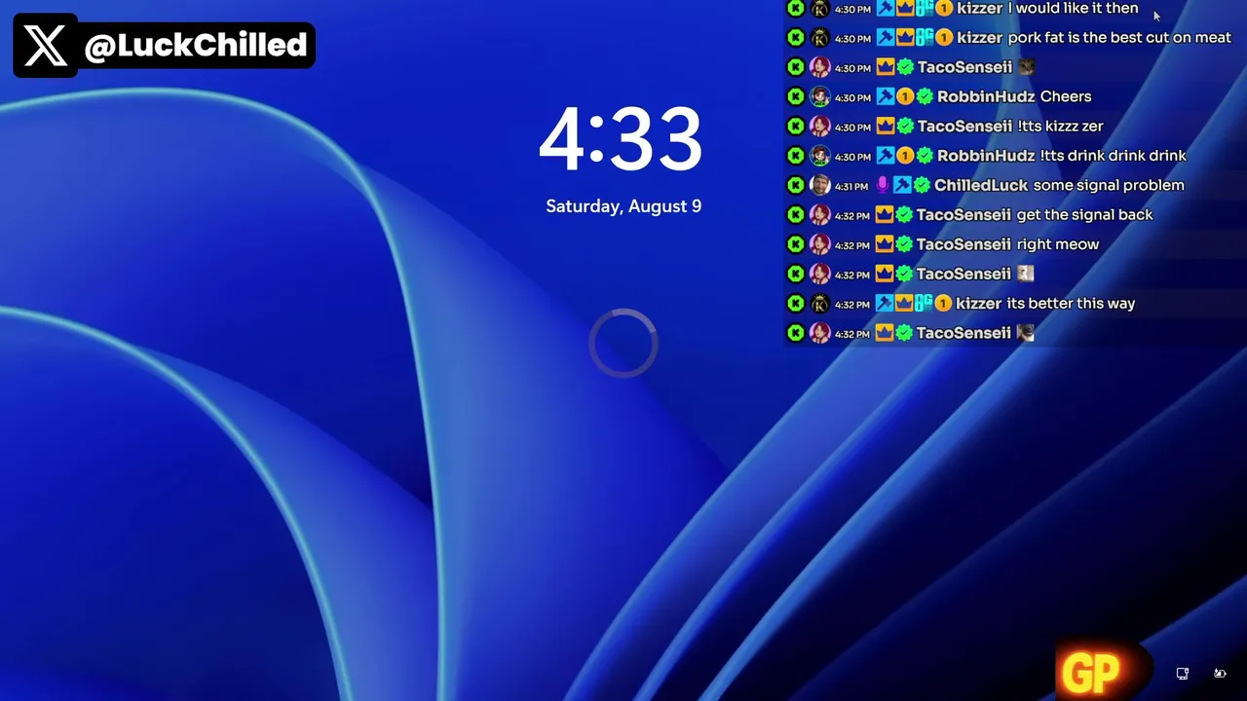Click green Kick icon beside 'some signal problem'
The height and width of the screenshot is (701, 1247).
pyautogui.click(x=796, y=185)
